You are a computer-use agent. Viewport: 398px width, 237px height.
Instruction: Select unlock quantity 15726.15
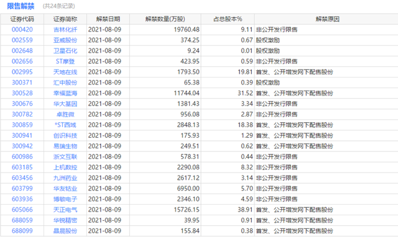(x=187, y=210)
